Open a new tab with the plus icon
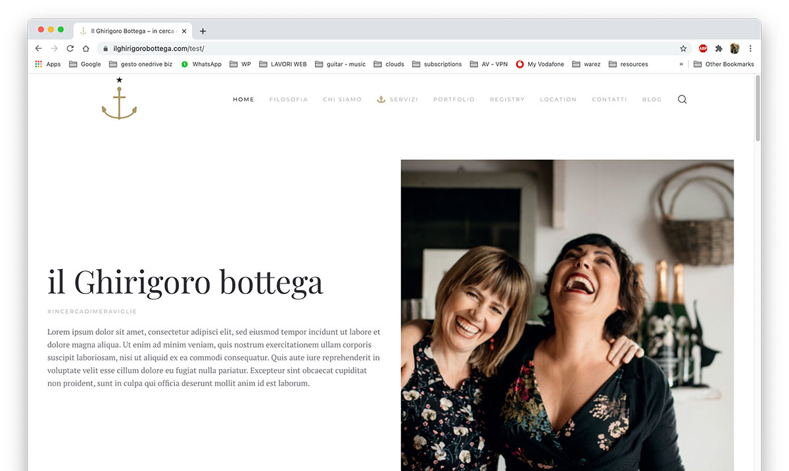Viewport: 789px width, 471px height. point(203,31)
